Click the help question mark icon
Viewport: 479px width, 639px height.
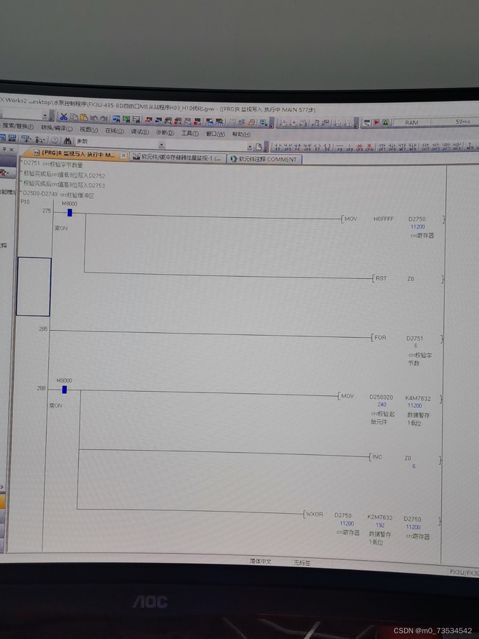[x=54, y=140]
